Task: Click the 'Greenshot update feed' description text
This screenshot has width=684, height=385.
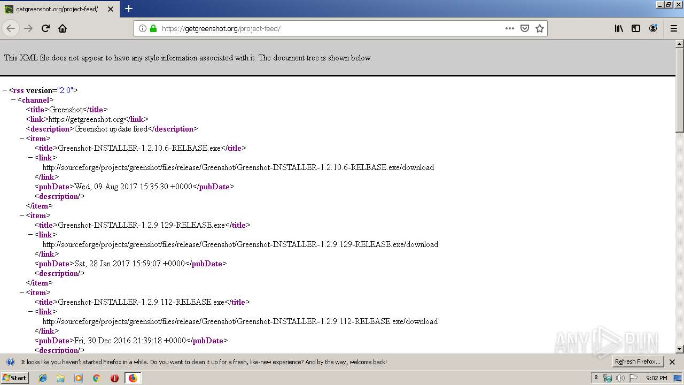Action: [x=111, y=129]
